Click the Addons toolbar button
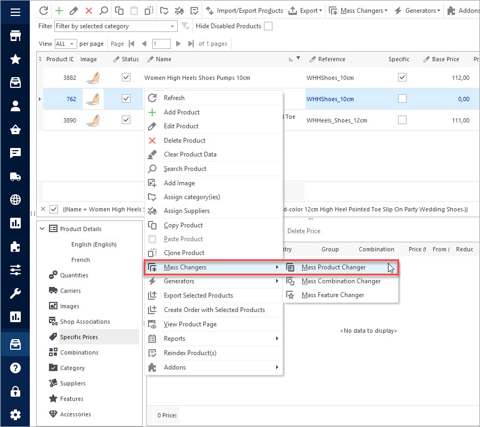 [464, 11]
